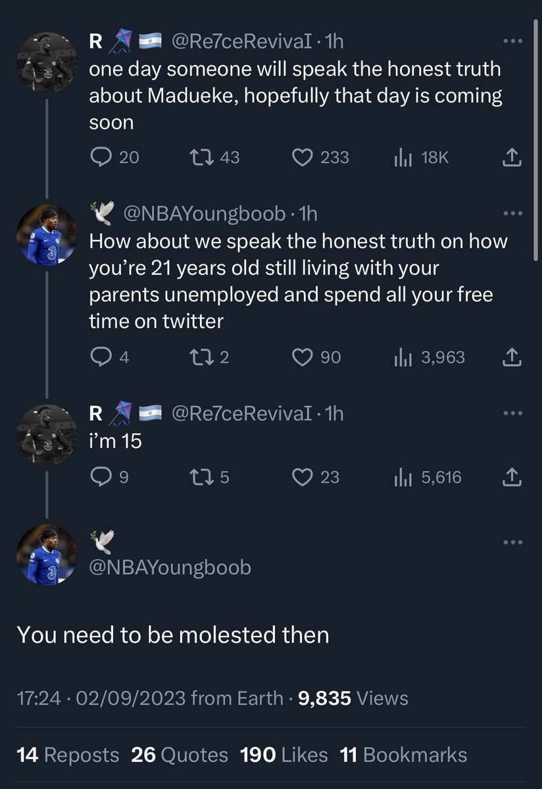Retweet the "i'm 15" tweet
Screen dimensions: 542x789
coord(210,477)
